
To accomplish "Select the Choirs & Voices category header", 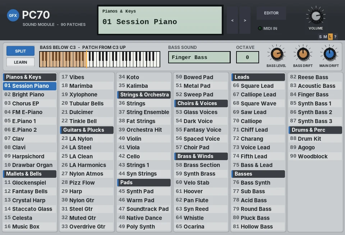I will tap(201, 103).
